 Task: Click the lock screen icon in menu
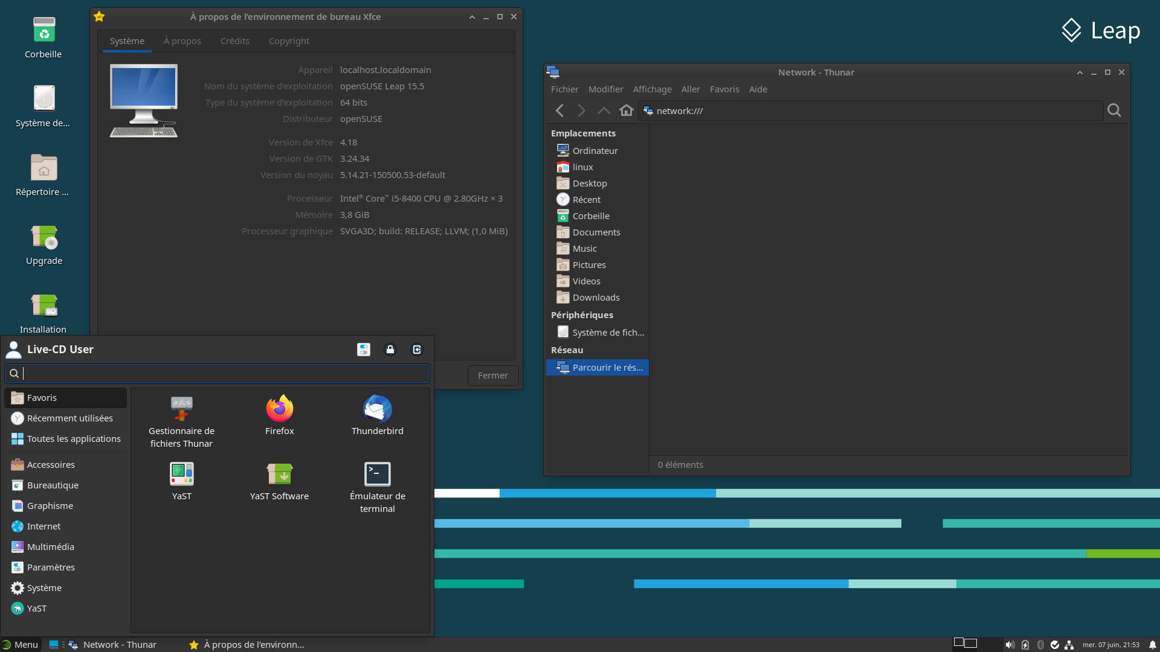[x=390, y=350]
